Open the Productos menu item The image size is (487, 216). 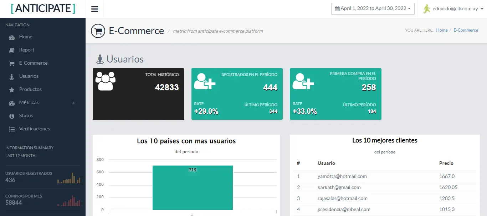click(x=30, y=89)
